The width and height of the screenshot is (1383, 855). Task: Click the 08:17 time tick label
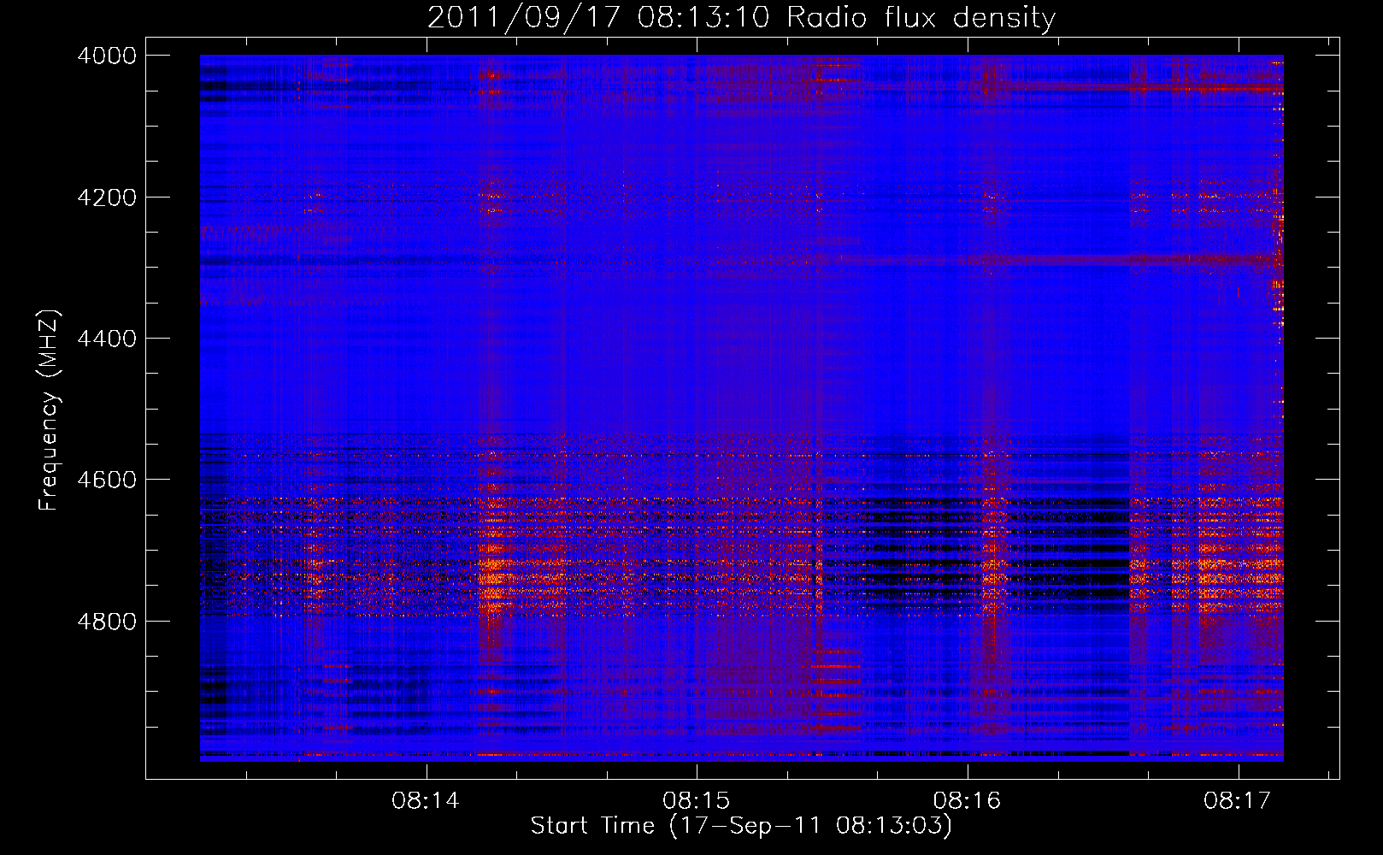pos(1237,801)
